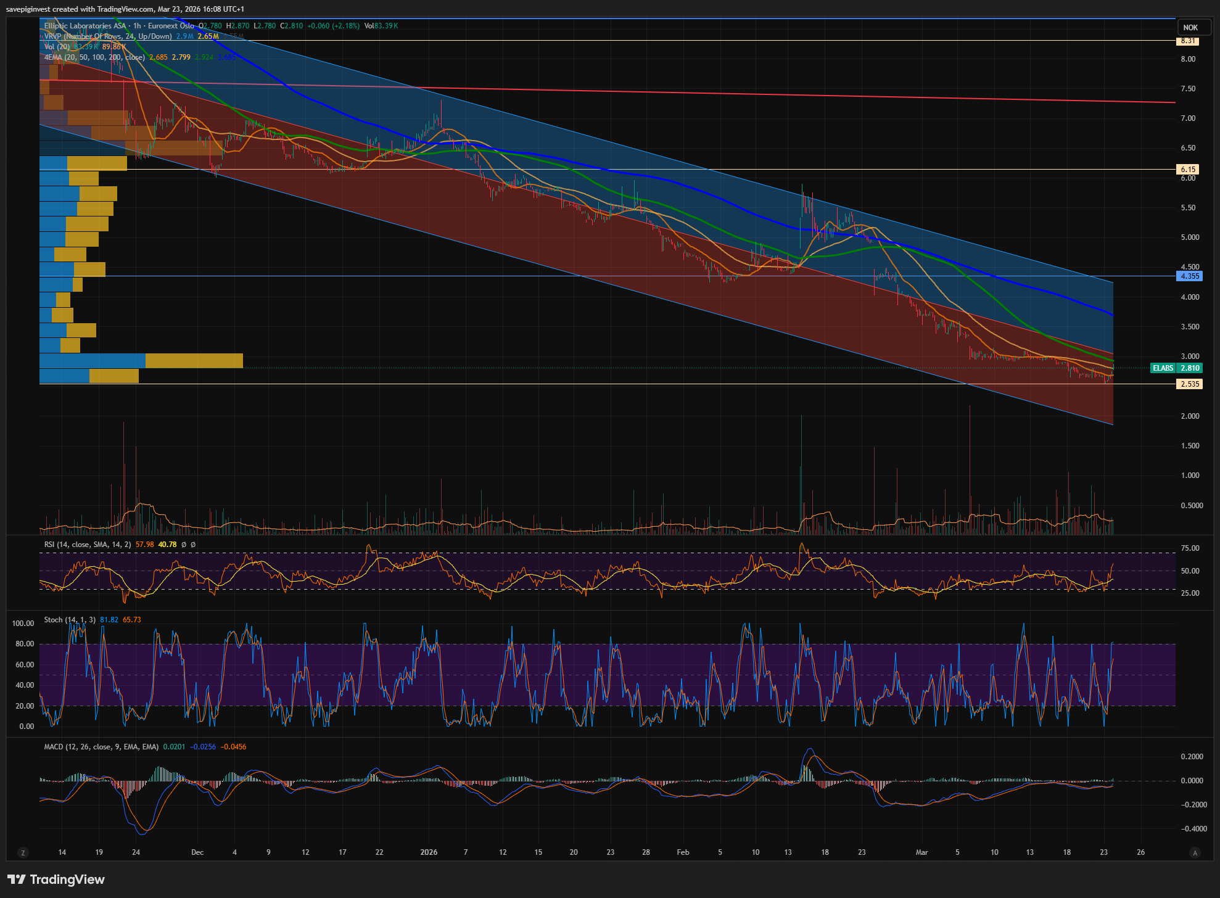Click the 2026 year label on time axis

coord(429,852)
